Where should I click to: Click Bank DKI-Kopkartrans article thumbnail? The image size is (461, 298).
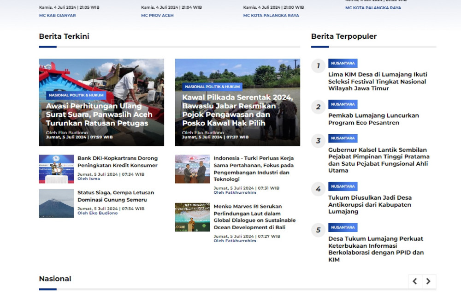56,169
